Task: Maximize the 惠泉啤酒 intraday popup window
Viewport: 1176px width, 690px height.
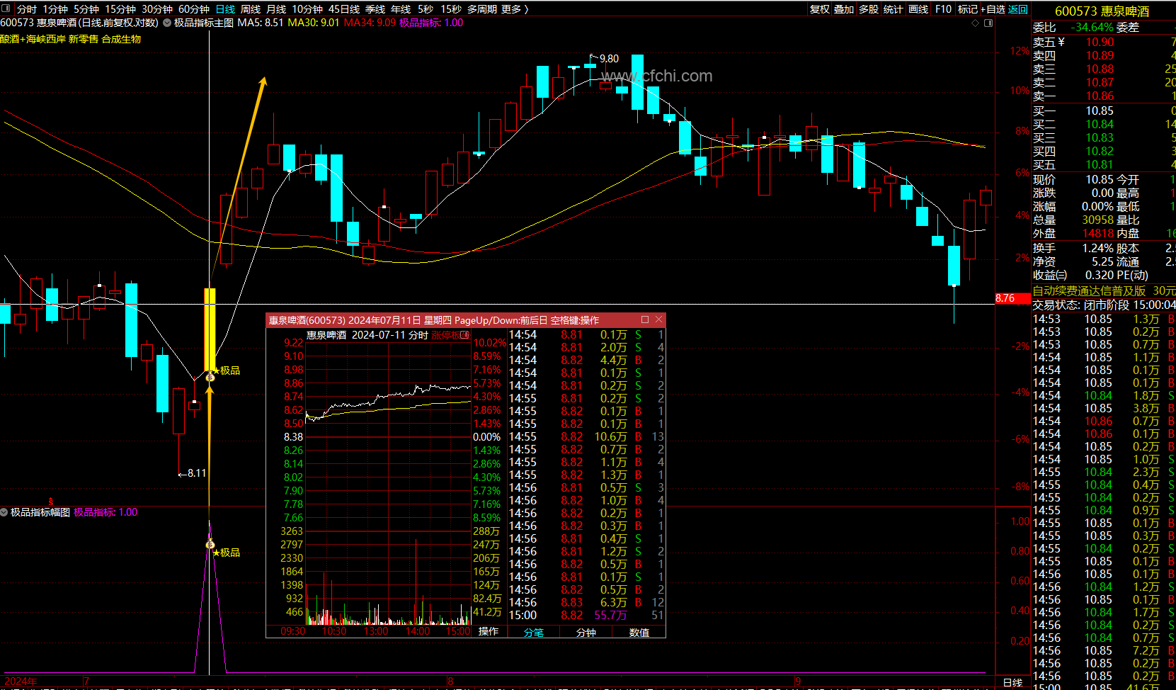Action: (645, 319)
